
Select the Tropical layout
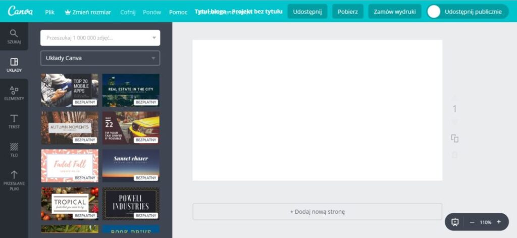click(70, 204)
